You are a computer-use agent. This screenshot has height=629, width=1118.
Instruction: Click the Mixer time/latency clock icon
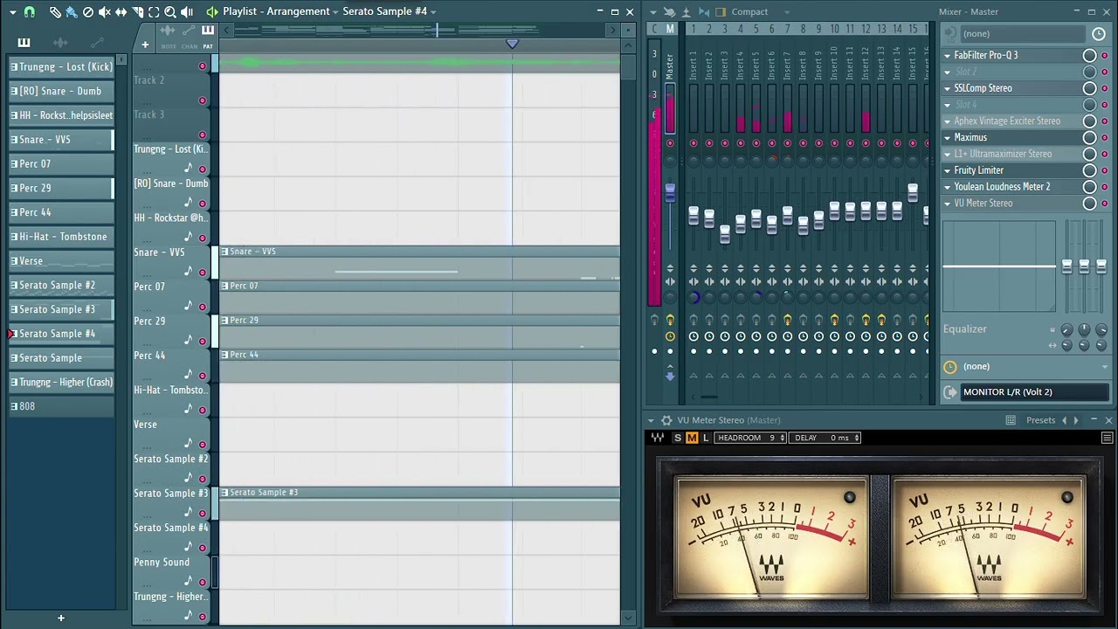pyautogui.click(x=1099, y=34)
